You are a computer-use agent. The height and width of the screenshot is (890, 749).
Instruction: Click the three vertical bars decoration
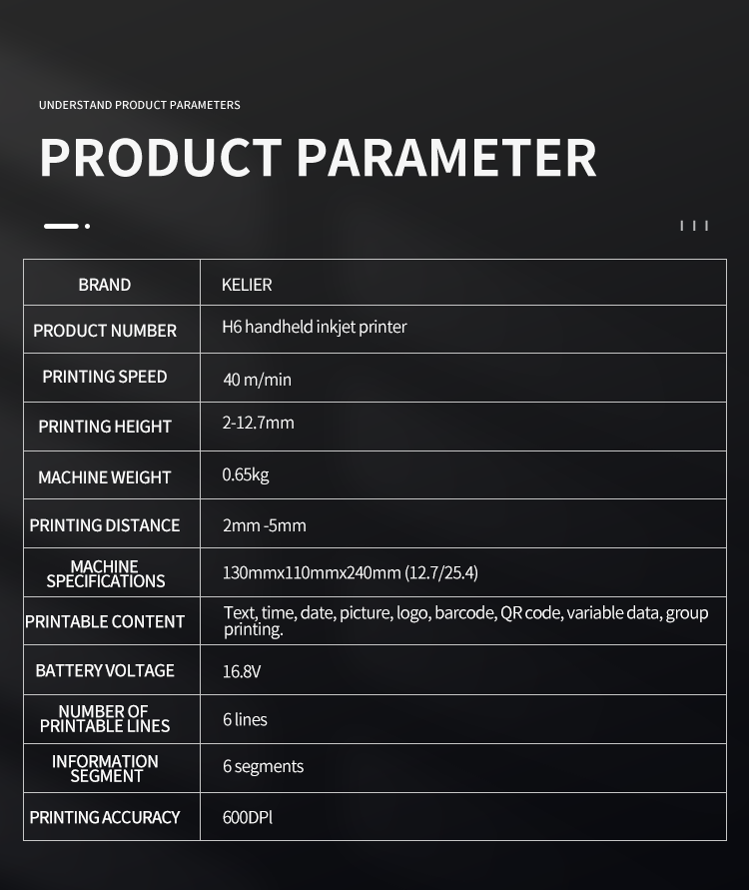[694, 226]
